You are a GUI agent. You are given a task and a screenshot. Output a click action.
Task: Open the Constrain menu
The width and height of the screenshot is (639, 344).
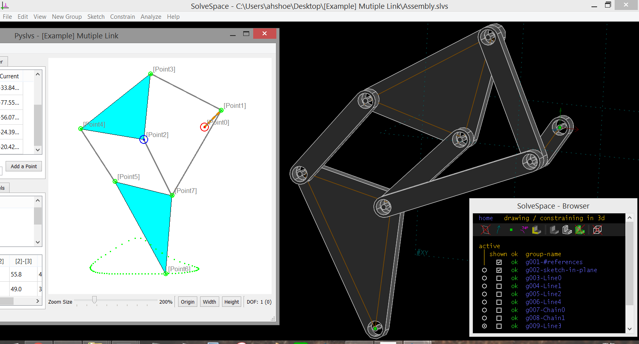123,17
